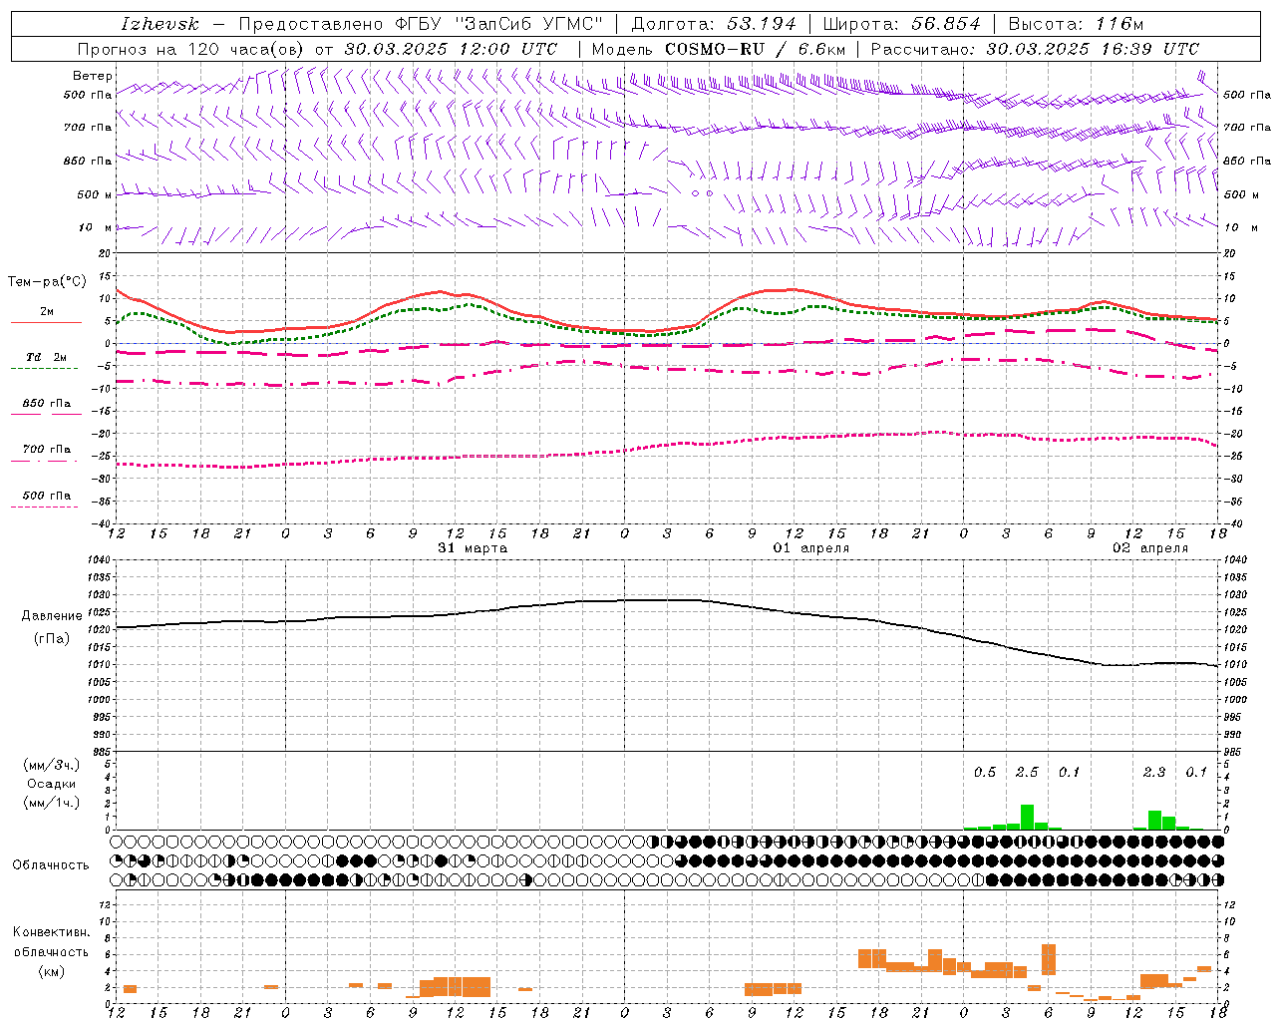Click the Модель COSMO-RU / 6.6км label
Screen dimensions: 1276x1021
point(719,49)
